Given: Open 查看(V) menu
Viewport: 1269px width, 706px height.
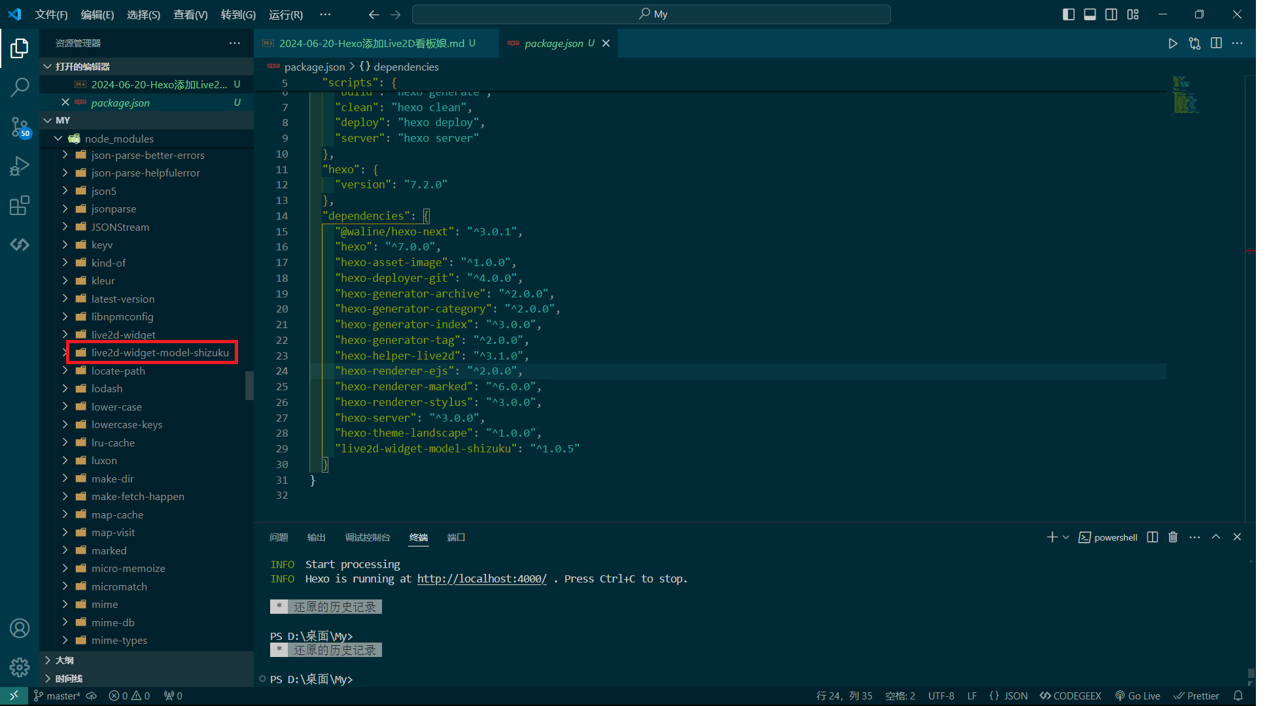Looking at the screenshot, I should tap(190, 14).
